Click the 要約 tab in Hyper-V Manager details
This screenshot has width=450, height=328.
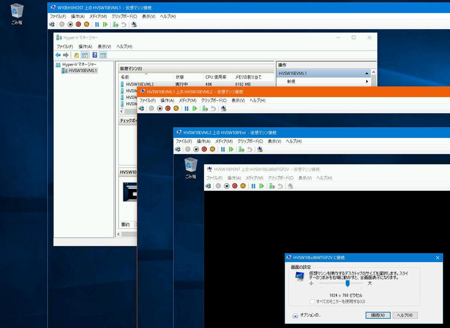(125, 224)
